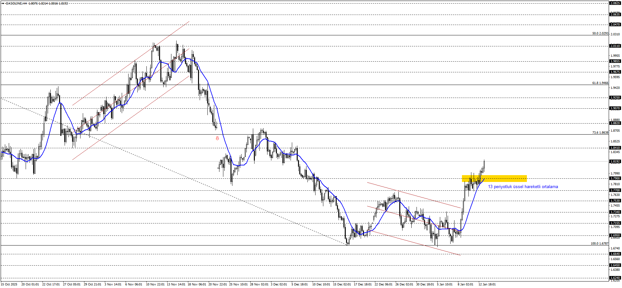
Task: Select the 50.0 Fibonacci level label 2.0293
Action: (600, 33)
